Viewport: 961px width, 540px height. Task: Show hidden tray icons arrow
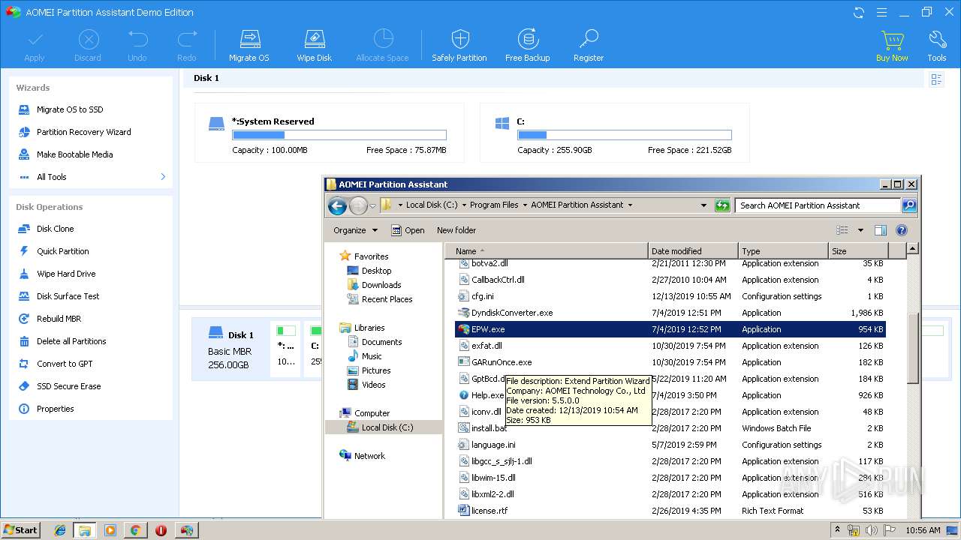click(837, 529)
